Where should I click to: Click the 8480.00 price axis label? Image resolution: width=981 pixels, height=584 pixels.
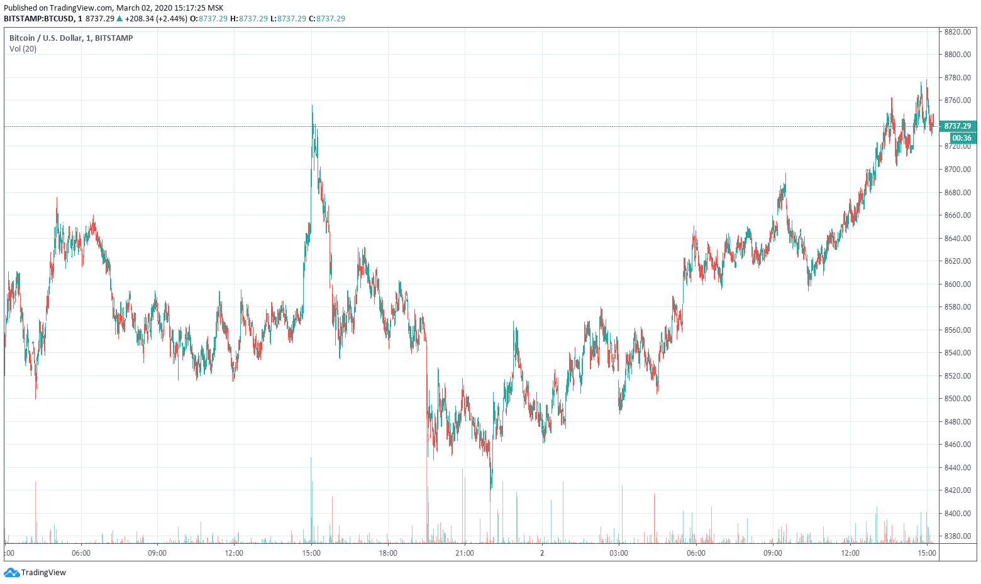[958, 422]
